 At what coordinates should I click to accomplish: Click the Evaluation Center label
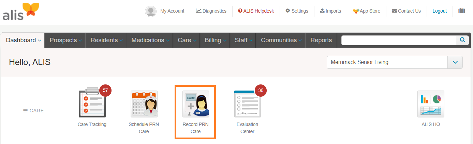click(247, 128)
